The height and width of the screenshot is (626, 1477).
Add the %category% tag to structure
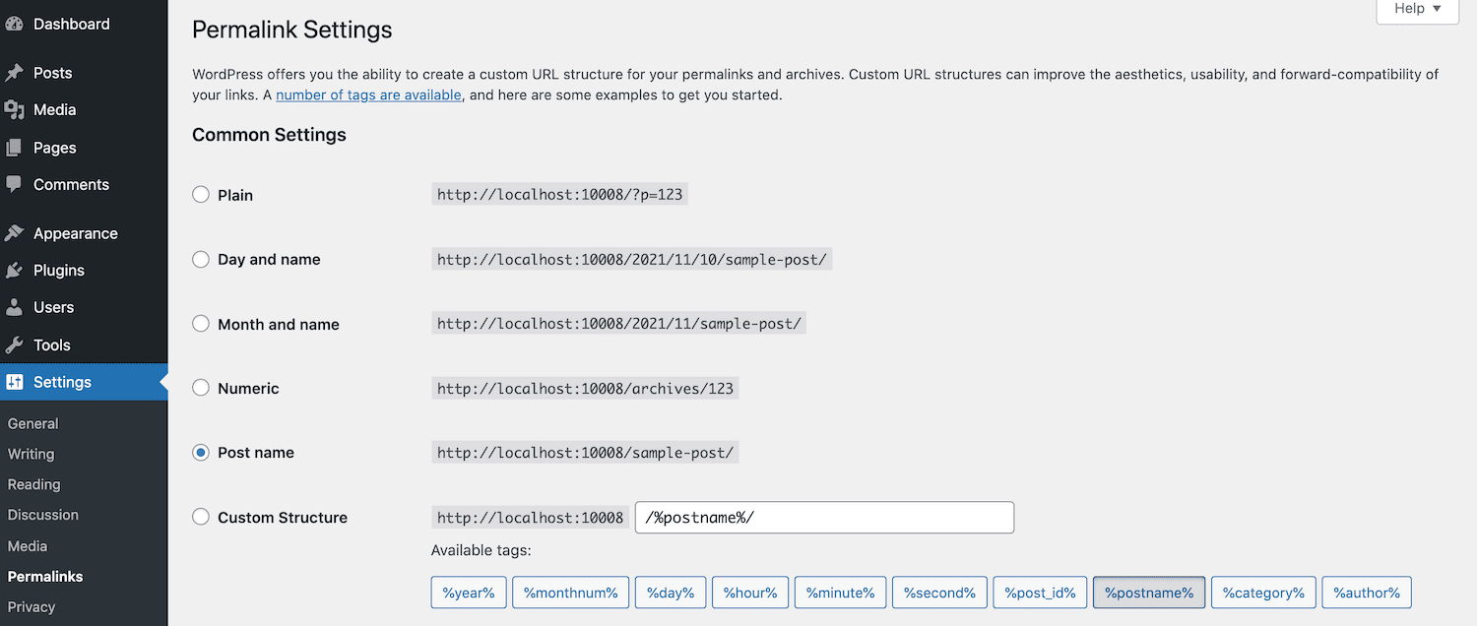1263,592
